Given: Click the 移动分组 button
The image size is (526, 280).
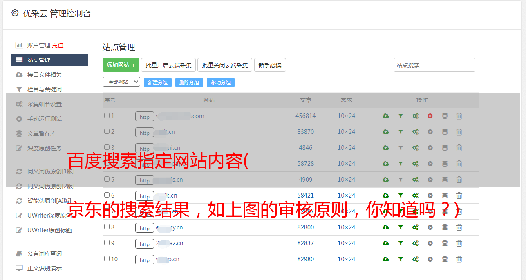Looking at the screenshot, I should click(221, 82).
